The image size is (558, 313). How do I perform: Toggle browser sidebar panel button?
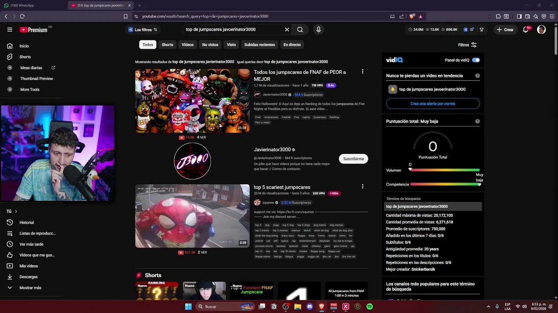click(x=519, y=17)
